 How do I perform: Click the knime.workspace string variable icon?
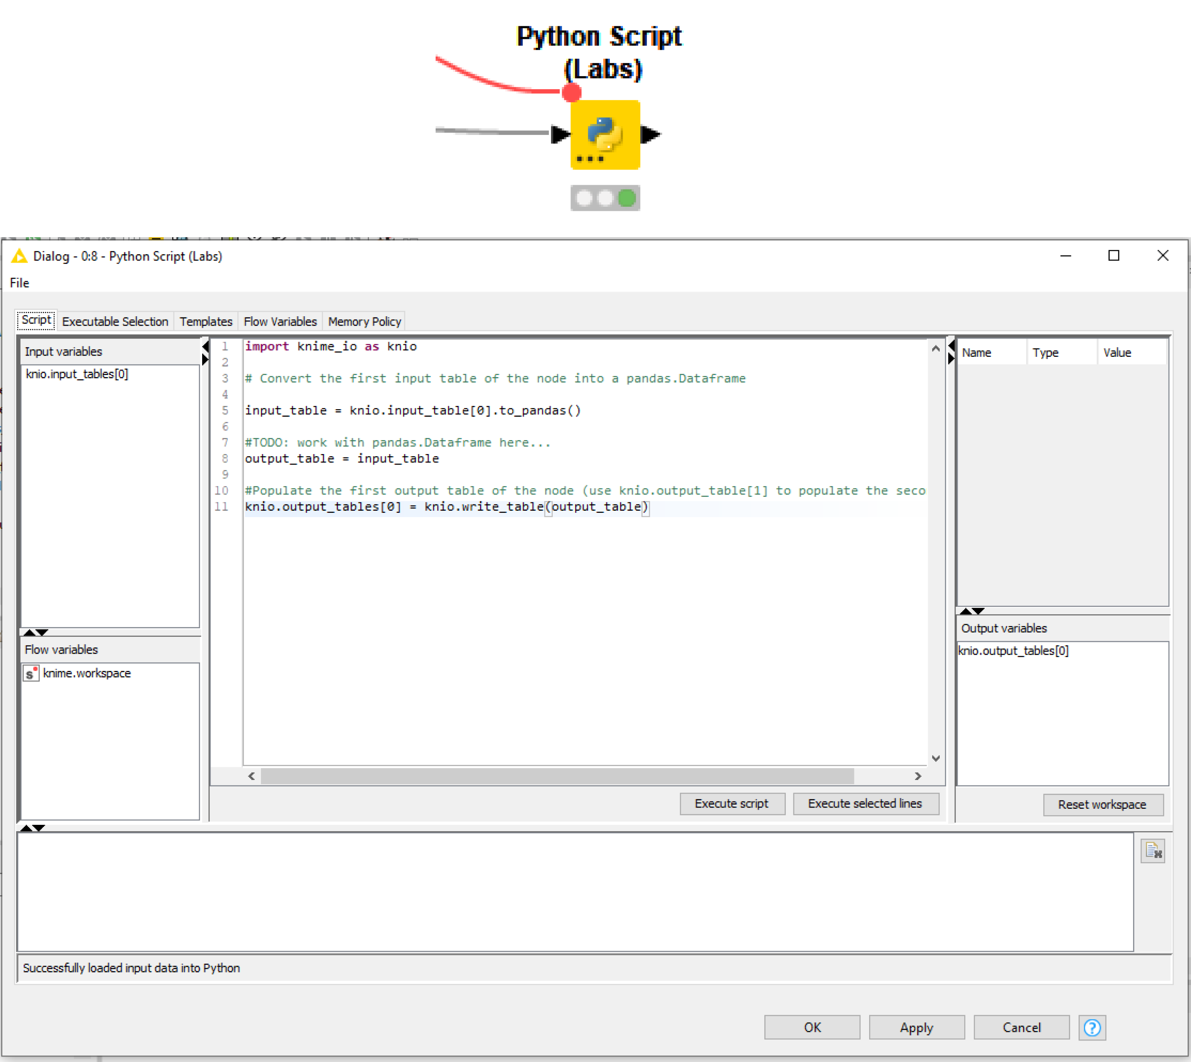point(31,673)
